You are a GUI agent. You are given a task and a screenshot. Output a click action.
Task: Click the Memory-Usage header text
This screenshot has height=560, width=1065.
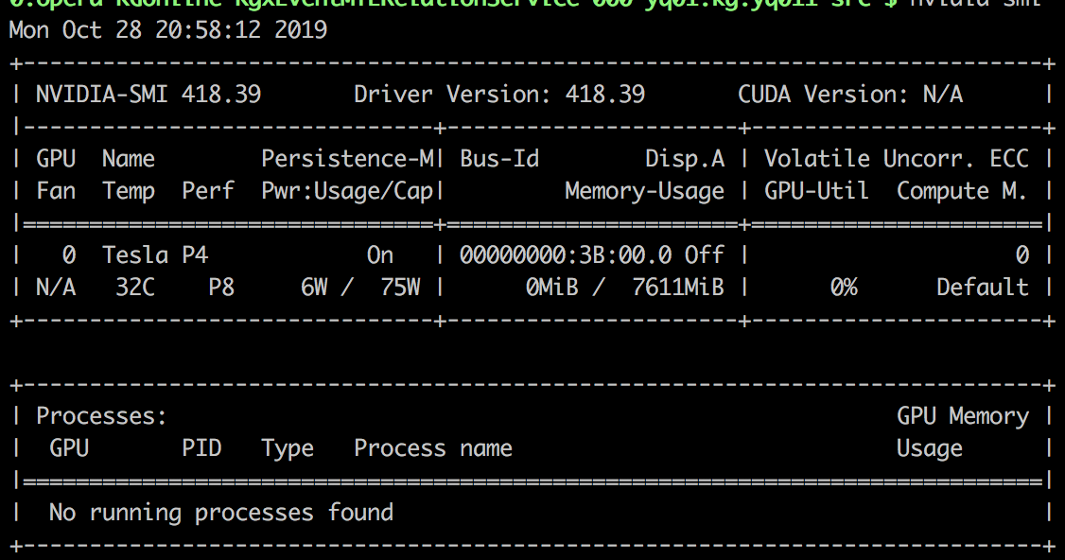point(644,191)
